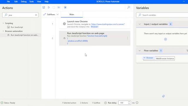Select the Browser flow variable chip

(148, 58)
